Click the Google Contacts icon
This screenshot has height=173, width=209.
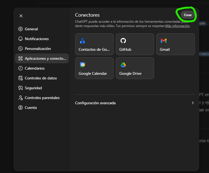coord(82,41)
